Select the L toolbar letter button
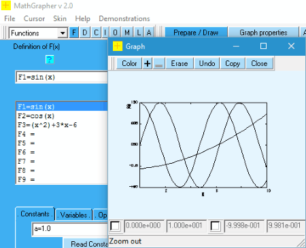Screen dimensions: 306x248 coord(139,33)
